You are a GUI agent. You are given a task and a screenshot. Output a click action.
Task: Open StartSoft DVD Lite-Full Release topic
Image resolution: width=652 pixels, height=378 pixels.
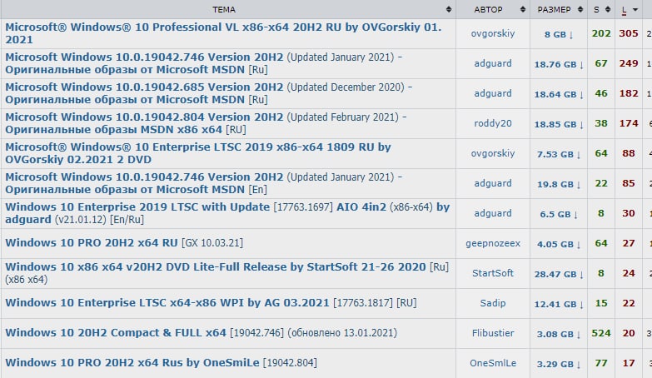pyautogui.click(x=227, y=273)
